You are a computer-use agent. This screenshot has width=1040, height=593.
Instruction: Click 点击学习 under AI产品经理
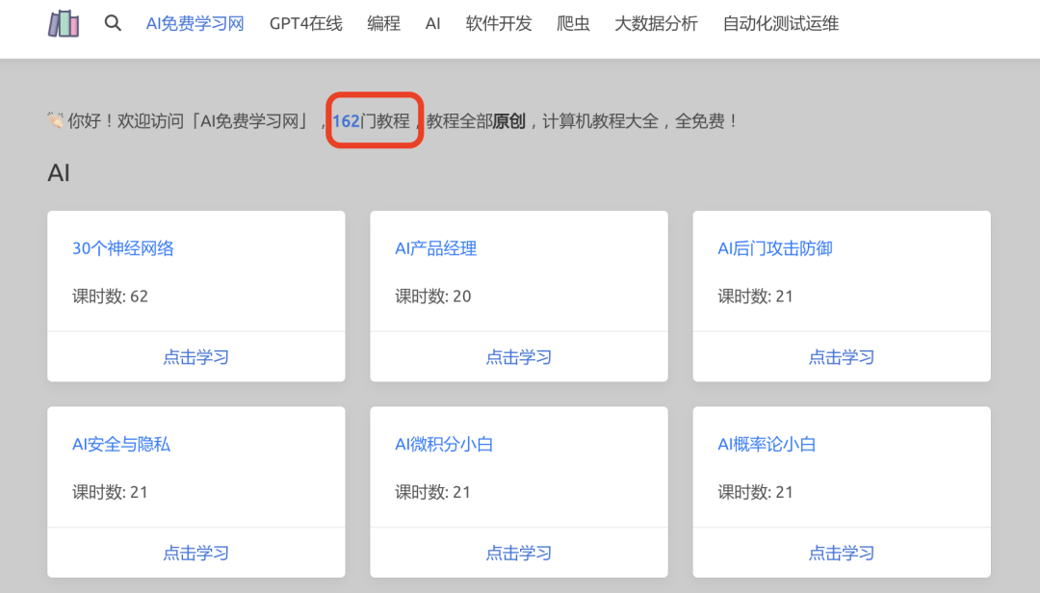pyautogui.click(x=518, y=356)
